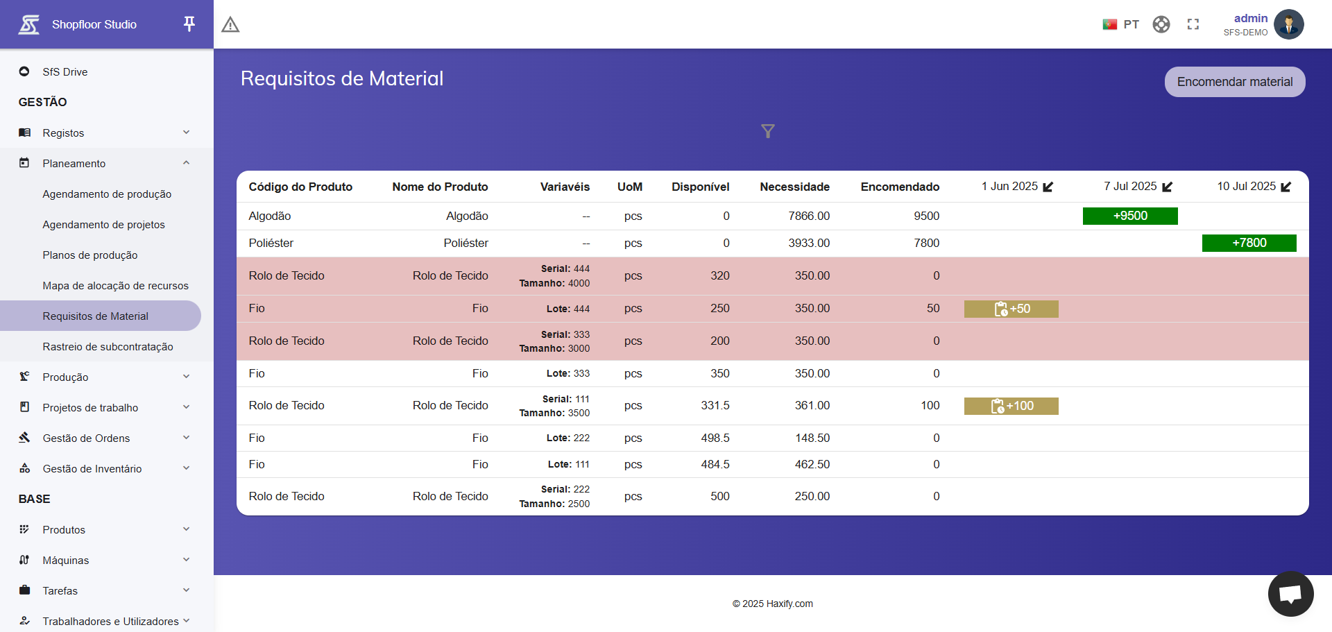Expand the Registos menu

(104, 133)
